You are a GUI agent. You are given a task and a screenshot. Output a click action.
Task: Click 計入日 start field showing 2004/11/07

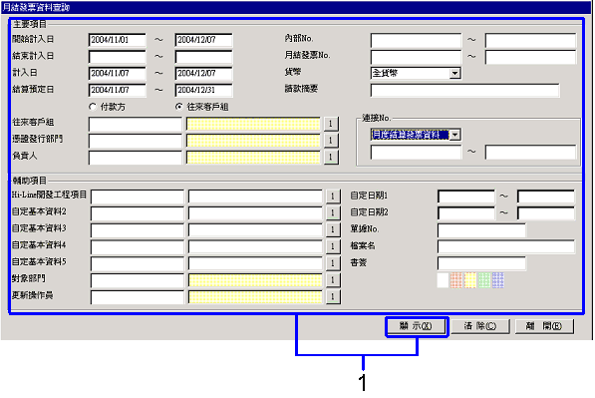coord(118,73)
